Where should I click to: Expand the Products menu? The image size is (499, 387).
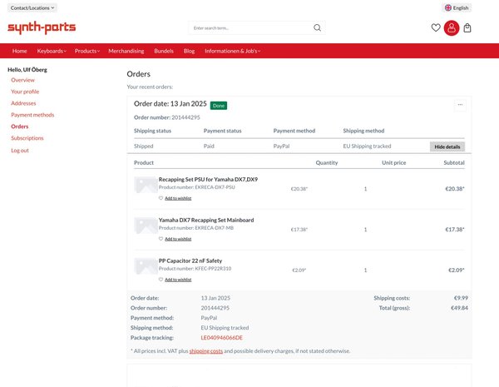click(87, 51)
